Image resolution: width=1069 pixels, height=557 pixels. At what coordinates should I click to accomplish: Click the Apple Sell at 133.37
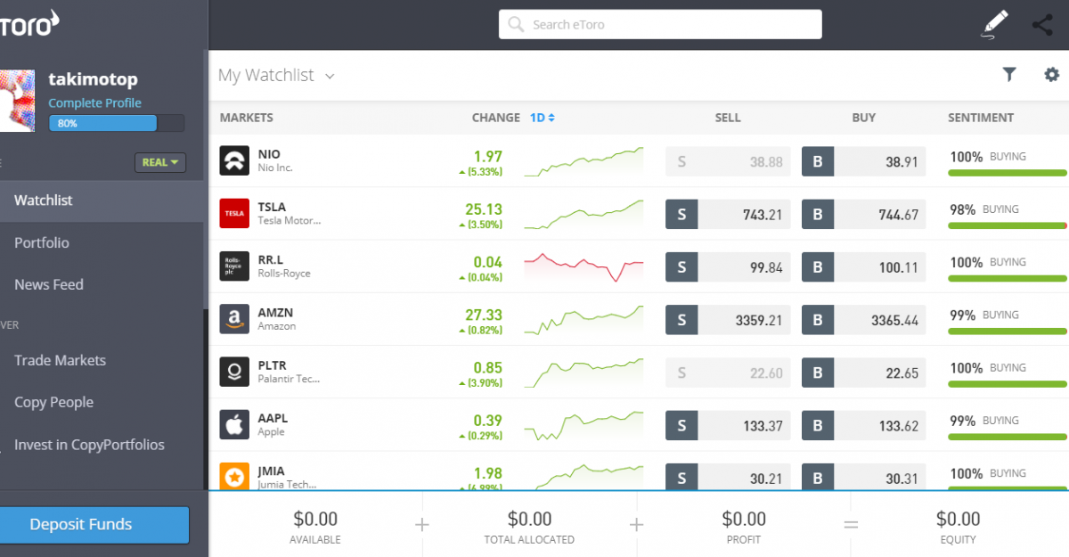coord(728,425)
